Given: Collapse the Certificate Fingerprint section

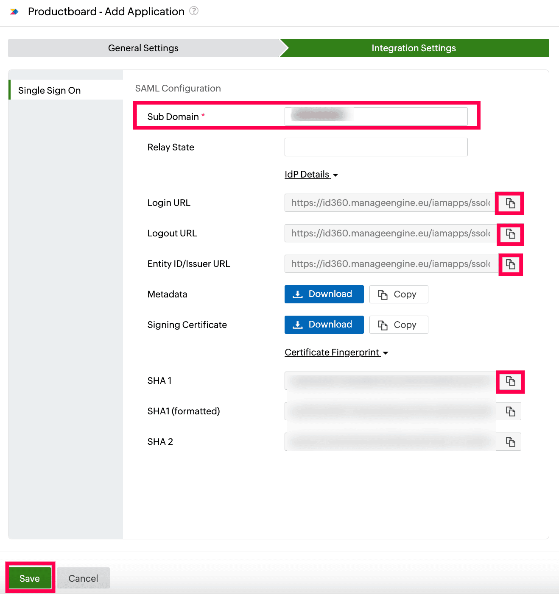Looking at the screenshot, I should click(x=336, y=353).
